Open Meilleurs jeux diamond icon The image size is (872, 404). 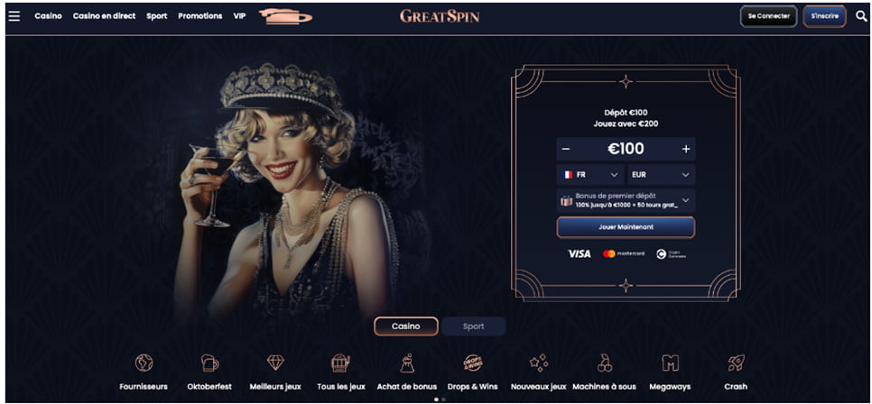(275, 363)
